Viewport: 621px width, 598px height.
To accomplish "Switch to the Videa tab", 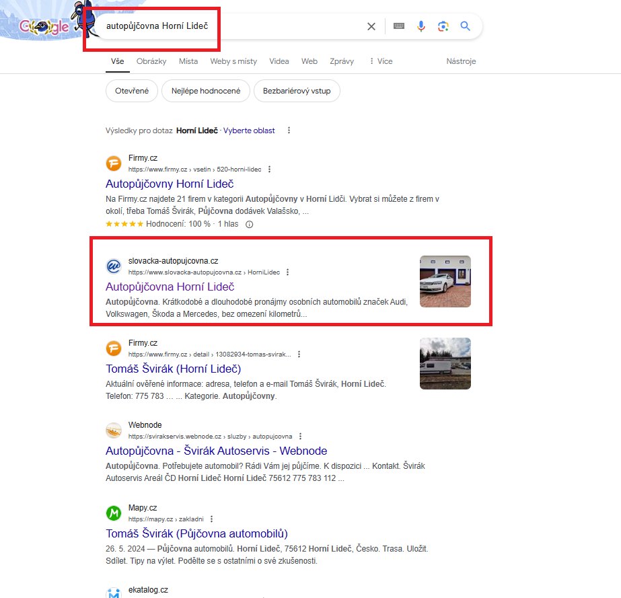I will (x=279, y=61).
